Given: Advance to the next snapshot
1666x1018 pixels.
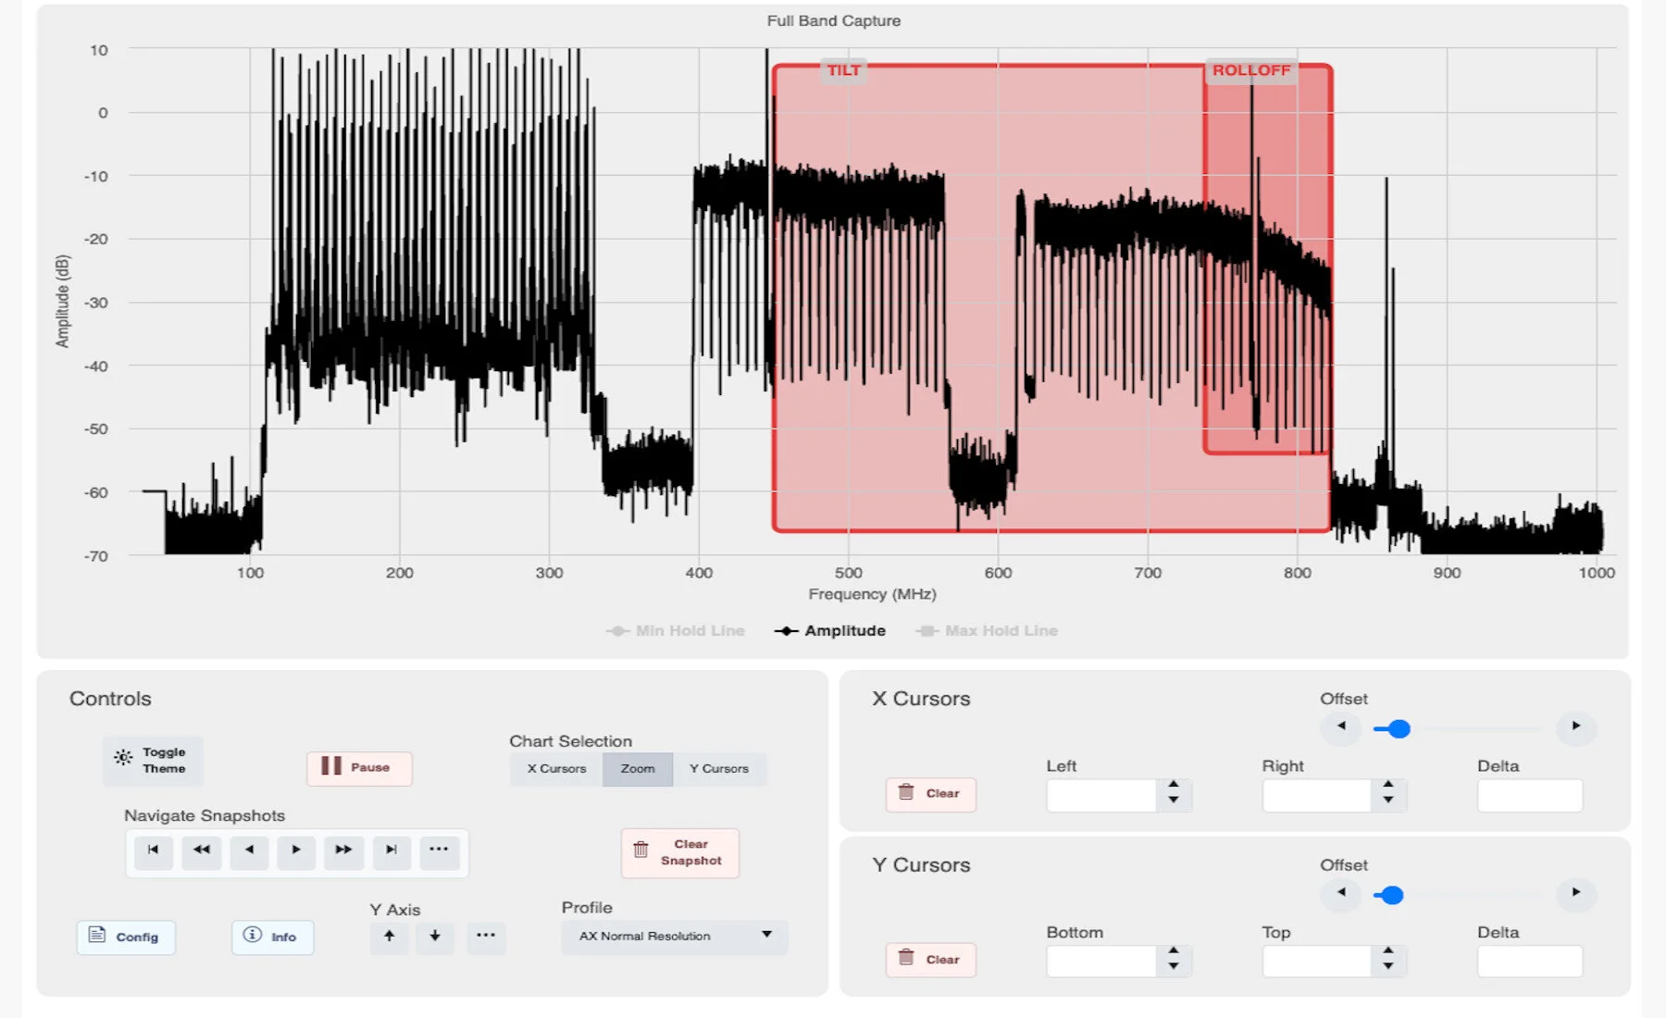Looking at the screenshot, I should click(x=296, y=852).
